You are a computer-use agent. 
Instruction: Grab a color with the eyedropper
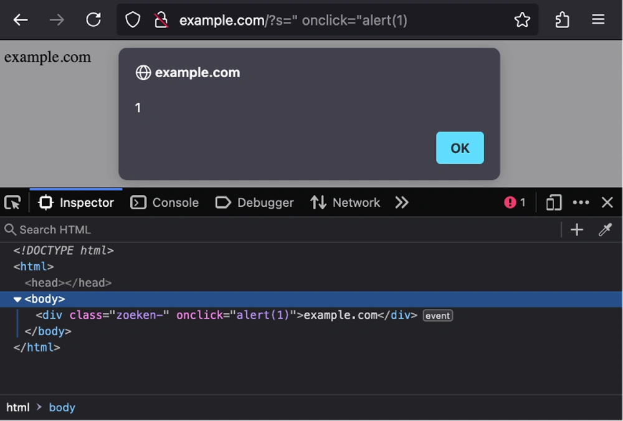pos(605,230)
